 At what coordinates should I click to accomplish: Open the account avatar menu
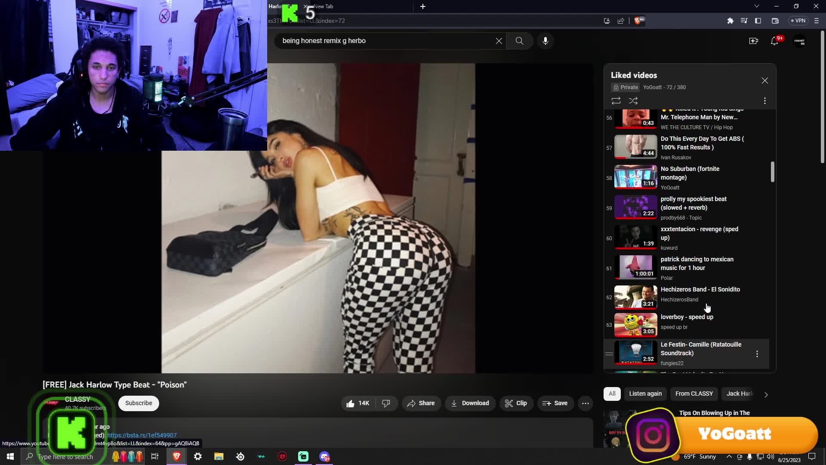point(799,41)
